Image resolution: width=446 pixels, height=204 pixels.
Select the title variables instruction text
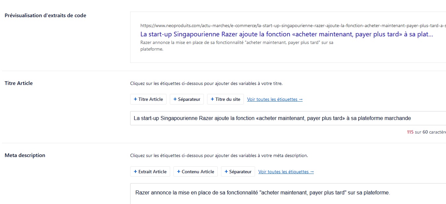(206, 84)
